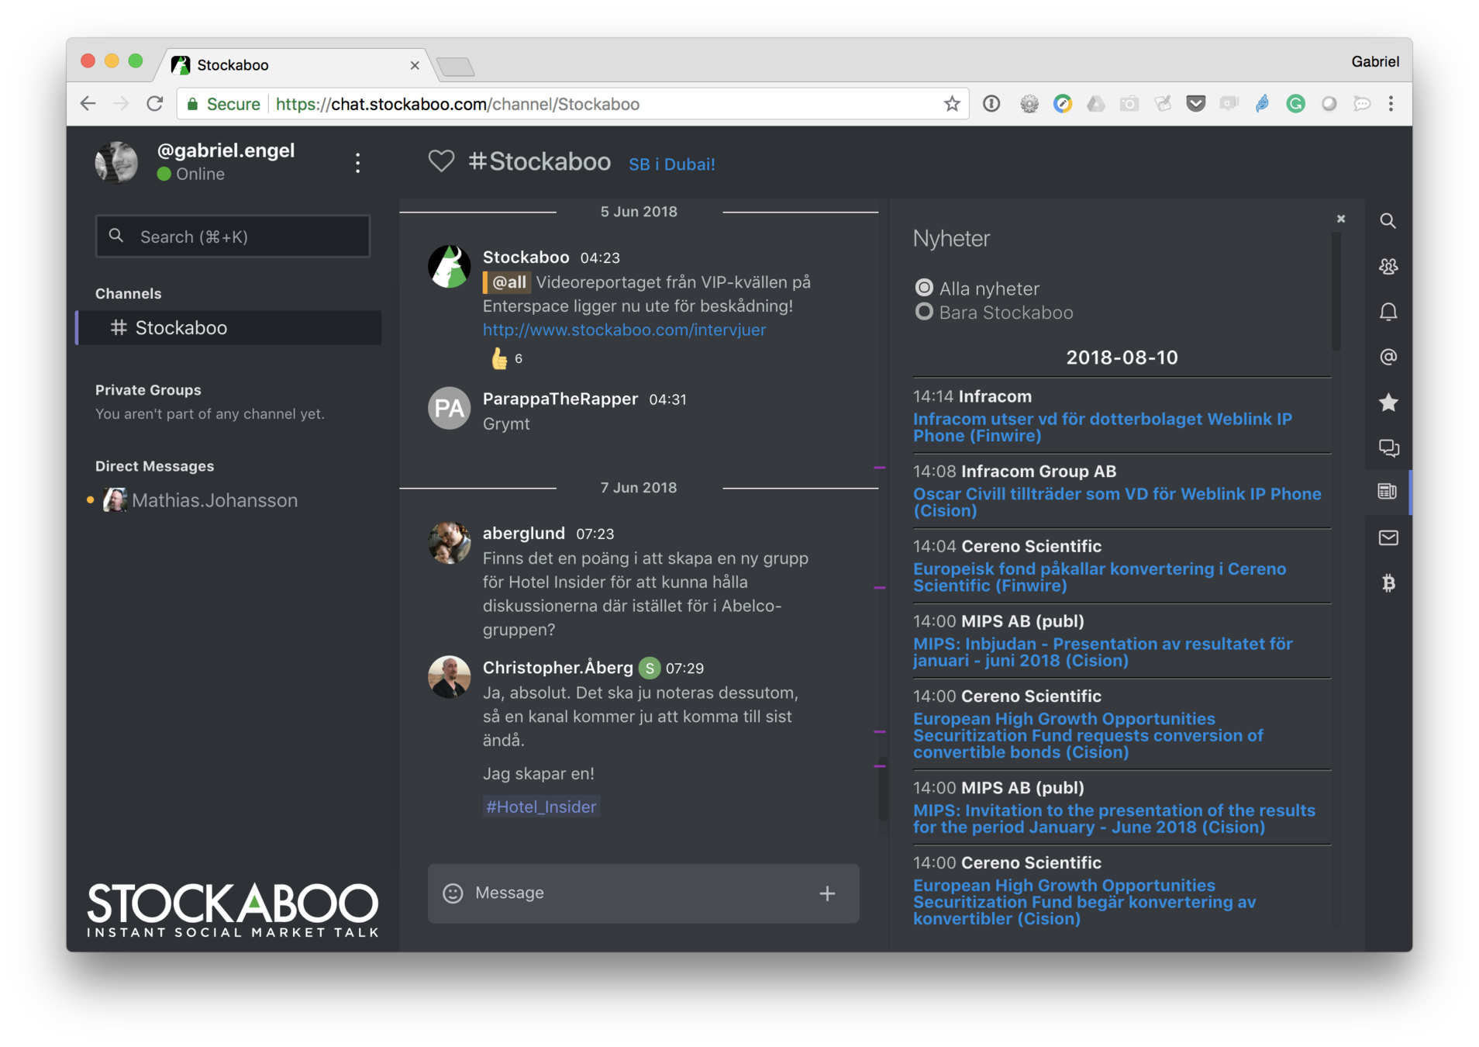Click the 'SB i Dubai!' topic link

(671, 164)
